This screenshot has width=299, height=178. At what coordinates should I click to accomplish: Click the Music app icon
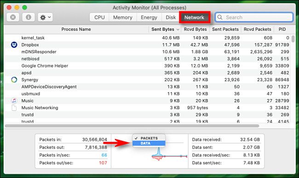click(14, 100)
